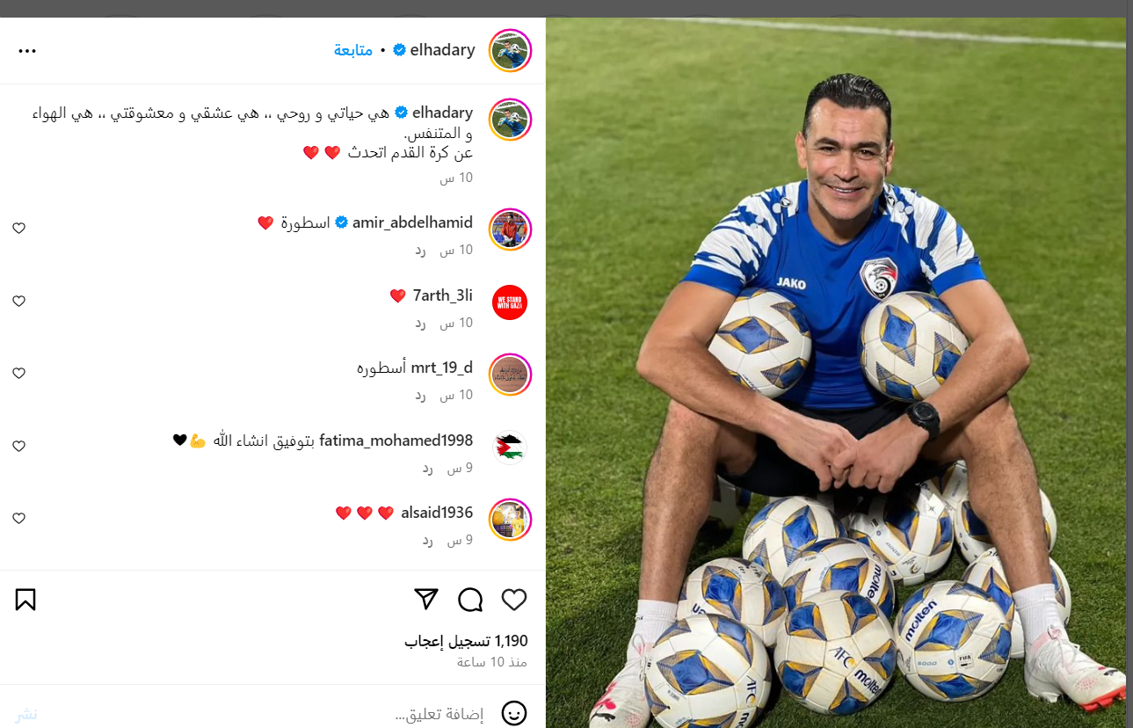Screen dimensions: 1133x728
Task: Submit comment with نشر button
Action: [25, 714]
